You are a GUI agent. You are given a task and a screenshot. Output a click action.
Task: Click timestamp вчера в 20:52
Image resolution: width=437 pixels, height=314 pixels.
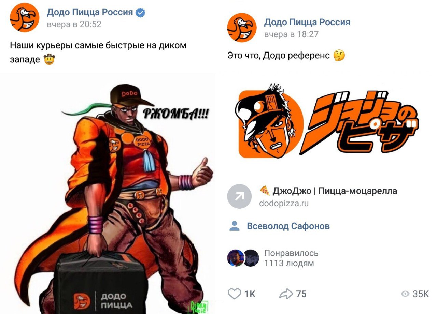tap(74, 25)
